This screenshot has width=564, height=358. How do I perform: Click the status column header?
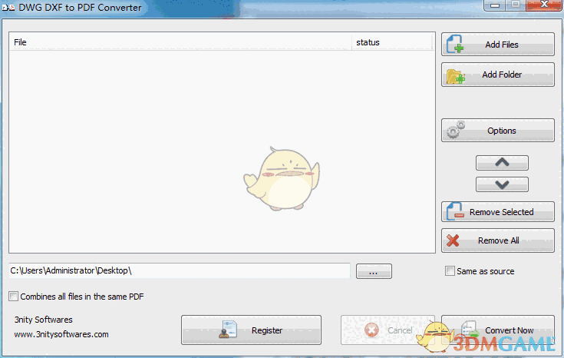click(391, 42)
